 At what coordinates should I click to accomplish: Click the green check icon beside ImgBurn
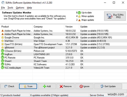pos(2,54)
